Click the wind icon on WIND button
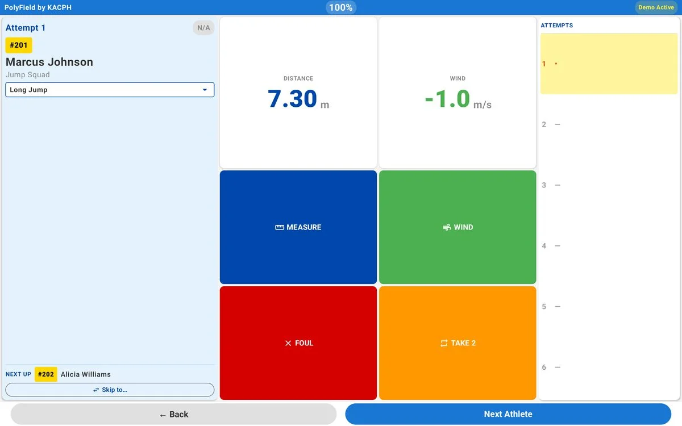The height and width of the screenshot is (426, 682). click(447, 227)
